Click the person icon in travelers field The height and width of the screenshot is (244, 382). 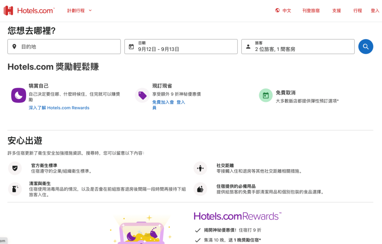248,47
